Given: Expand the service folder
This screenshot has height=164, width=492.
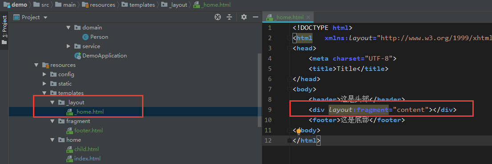Looking at the screenshot, I should pyautogui.click(x=69, y=46).
